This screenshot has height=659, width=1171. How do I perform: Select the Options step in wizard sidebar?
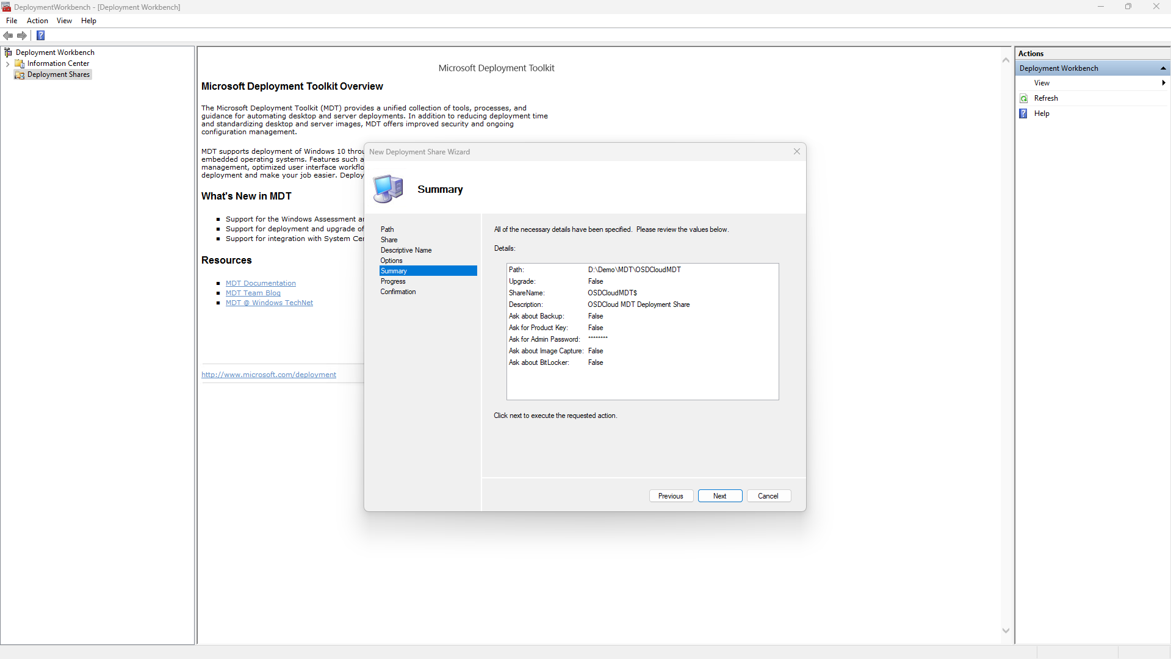391,261
